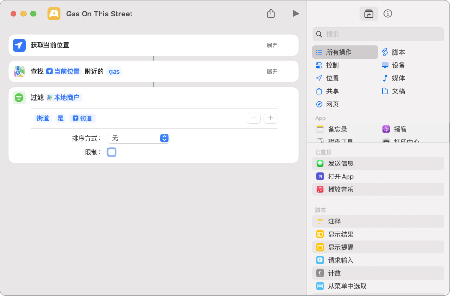The image size is (450, 296).
Task: Open the 媒体 category
Action: [394, 78]
